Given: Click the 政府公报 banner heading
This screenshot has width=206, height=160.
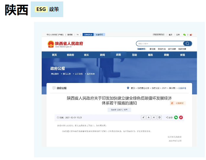Looking at the screenshot, I should 58,68.
